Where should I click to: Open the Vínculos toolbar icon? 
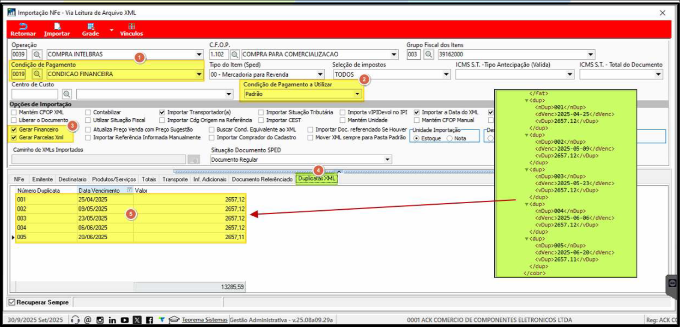click(x=132, y=29)
